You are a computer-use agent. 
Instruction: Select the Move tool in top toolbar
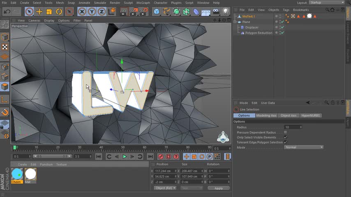(x=39, y=12)
